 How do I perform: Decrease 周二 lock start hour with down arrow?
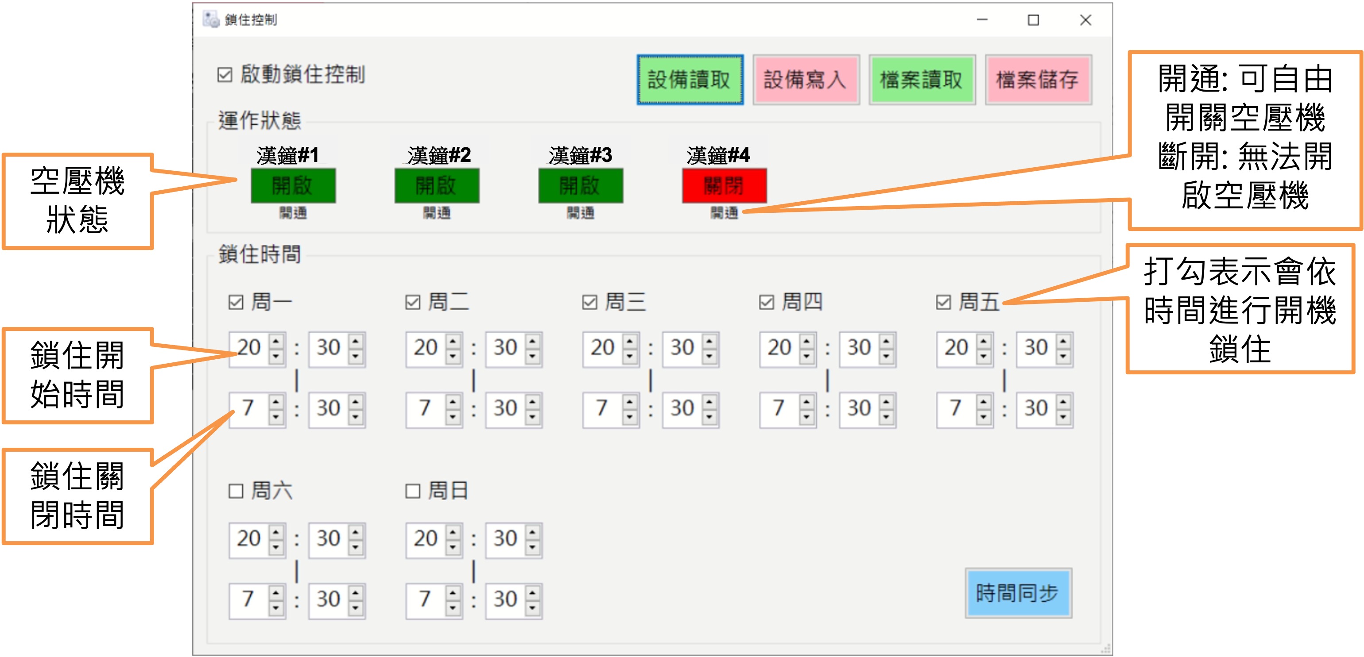tap(453, 357)
